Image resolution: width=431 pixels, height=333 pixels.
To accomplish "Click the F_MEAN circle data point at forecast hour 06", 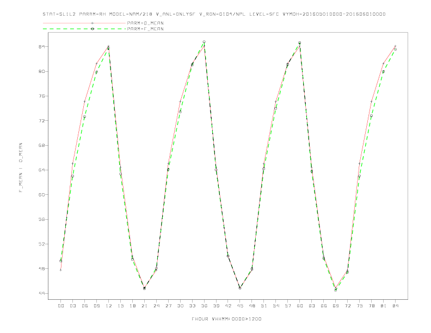I will coord(85,117).
